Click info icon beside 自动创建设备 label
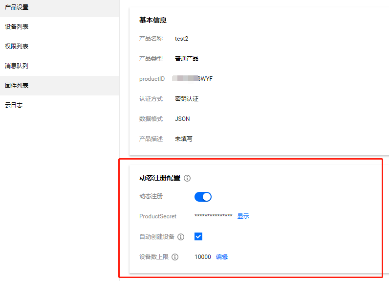Image resolution: width=389 pixels, height=281 pixels. click(181, 237)
